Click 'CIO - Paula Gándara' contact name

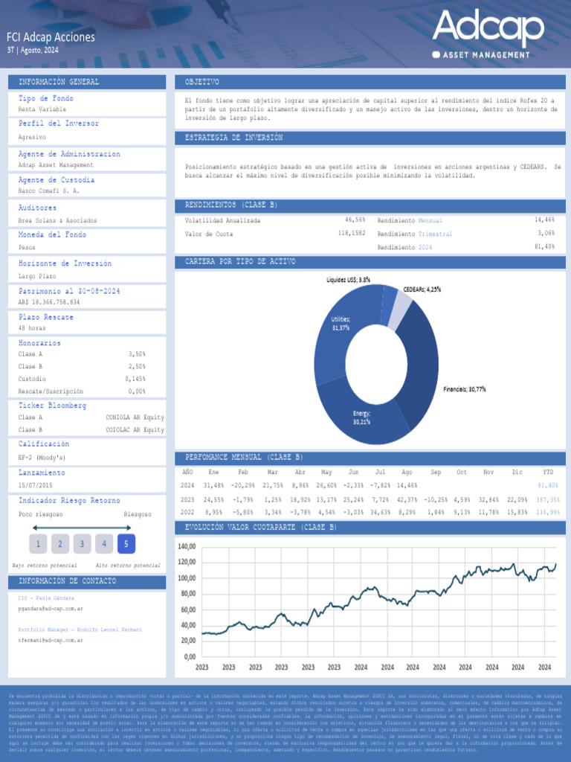click(x=46, y=598)
